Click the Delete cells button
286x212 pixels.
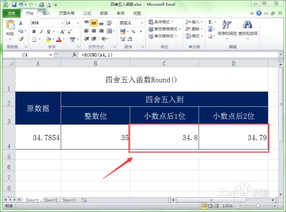point(194,29)
